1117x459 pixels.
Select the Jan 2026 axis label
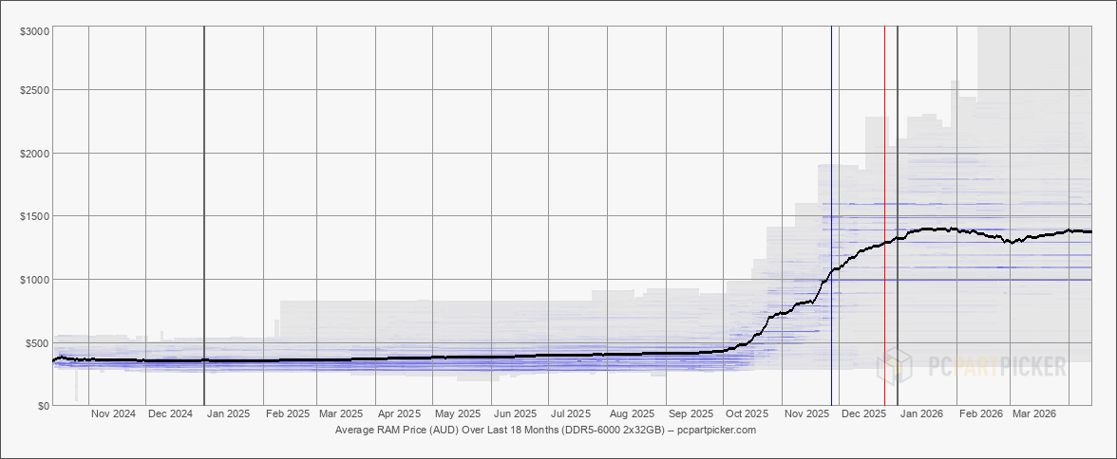coord(921,413)
